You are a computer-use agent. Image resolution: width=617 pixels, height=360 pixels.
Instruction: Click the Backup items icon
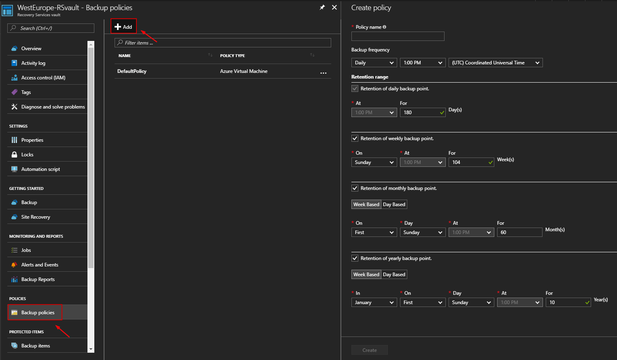(x=14, y=346)
